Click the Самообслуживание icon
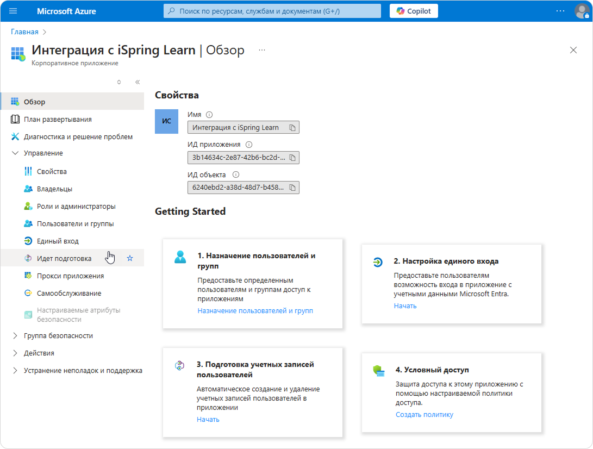The width and height of the screenshot is (593, 449). coord(28,293)
